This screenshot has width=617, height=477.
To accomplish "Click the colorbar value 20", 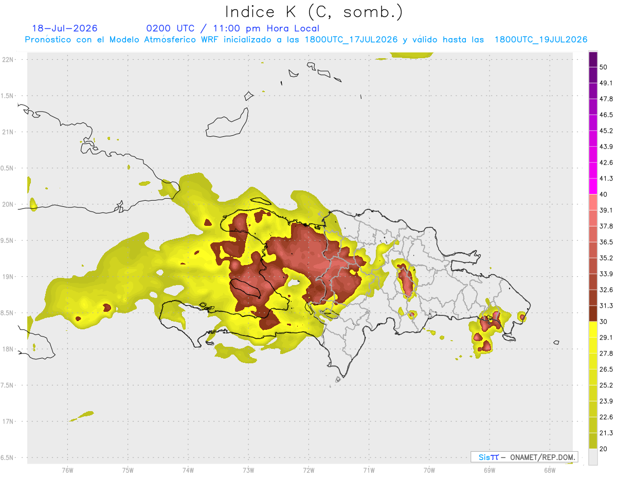I will [x=604, y=449].
